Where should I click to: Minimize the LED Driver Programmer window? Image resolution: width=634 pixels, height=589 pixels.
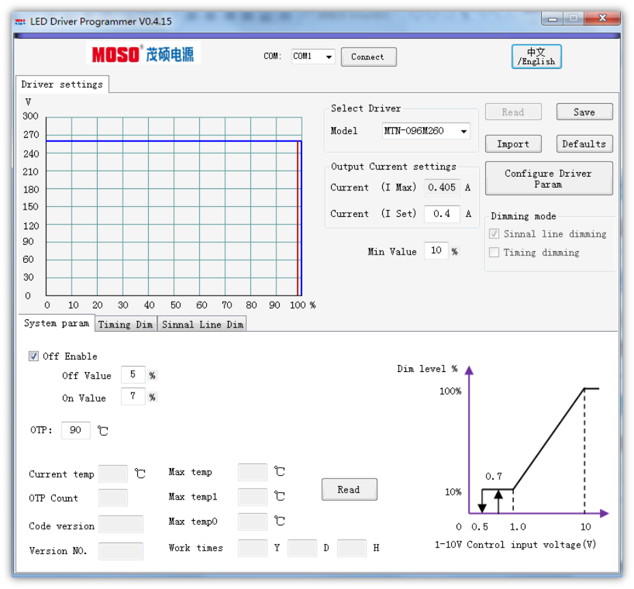(553, 18)
